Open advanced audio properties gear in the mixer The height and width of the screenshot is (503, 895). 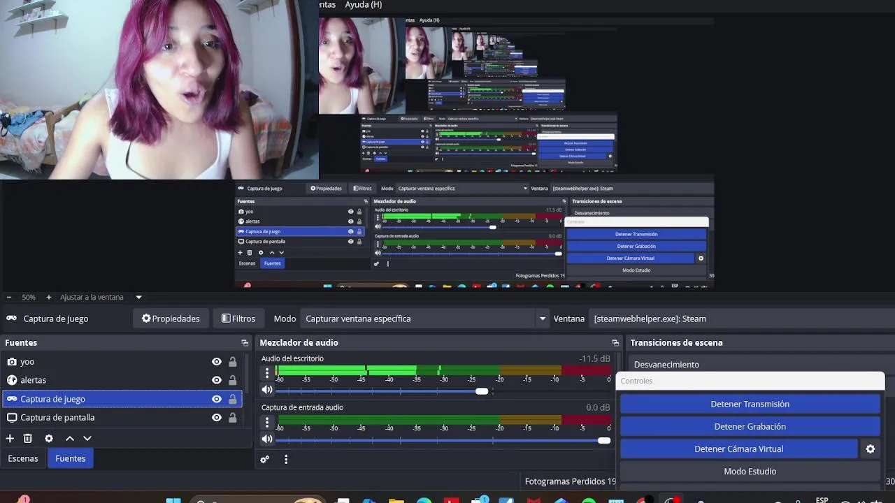(x=265, y=460)
